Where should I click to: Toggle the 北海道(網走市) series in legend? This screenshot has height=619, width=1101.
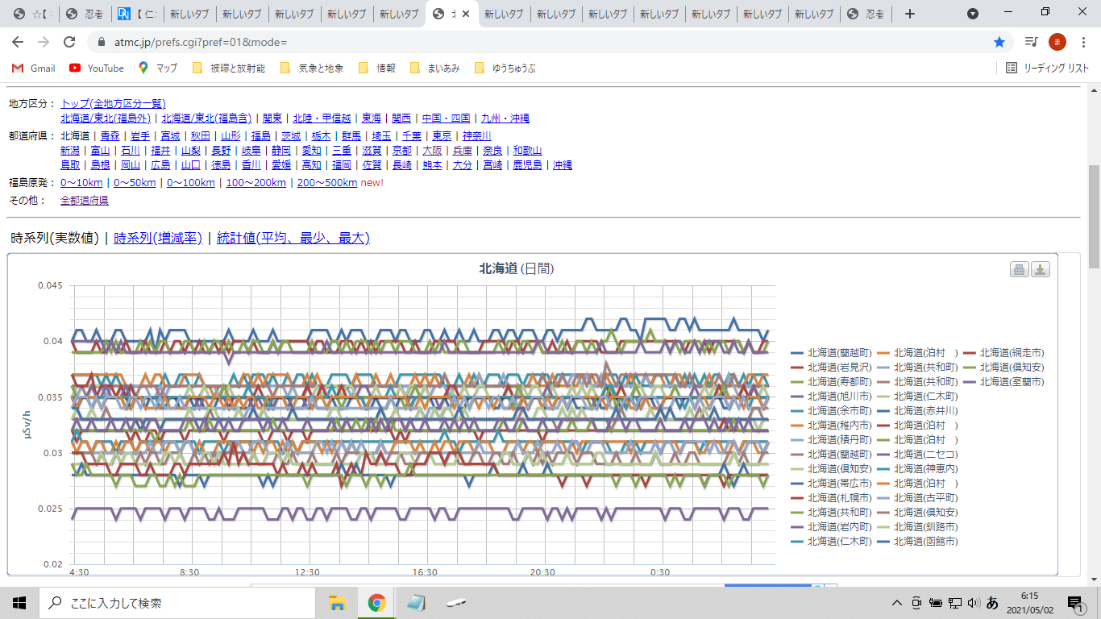click(x=1004, y=353)
